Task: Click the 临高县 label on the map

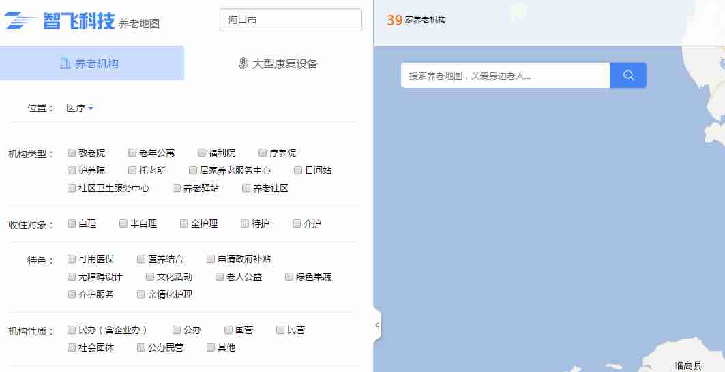Action: coord(687,366)
